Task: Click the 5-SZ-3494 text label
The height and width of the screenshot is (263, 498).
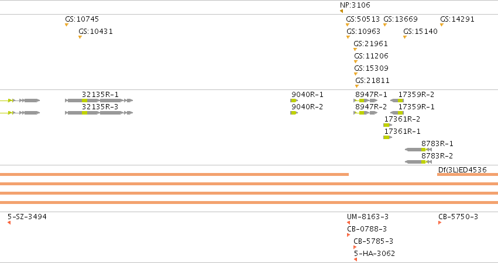Action: click(x=27, y=217)
